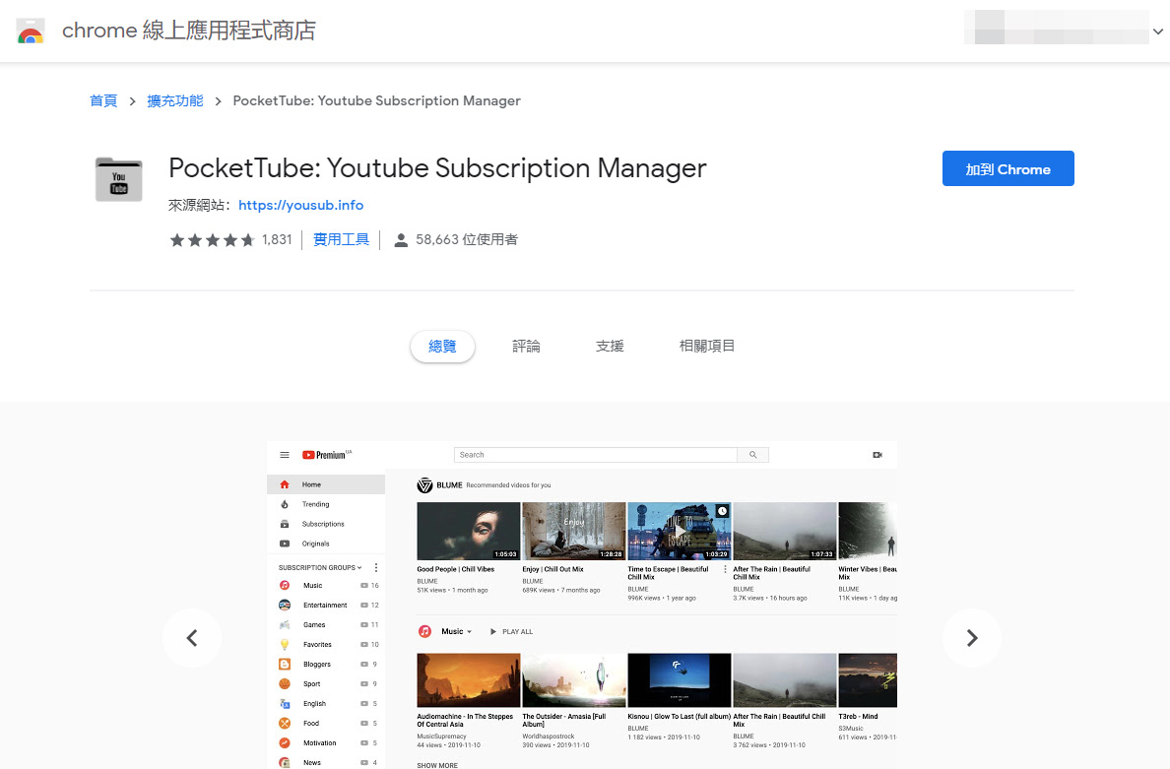Click the PocketTube extension folder icon

[x=118, y=180]
